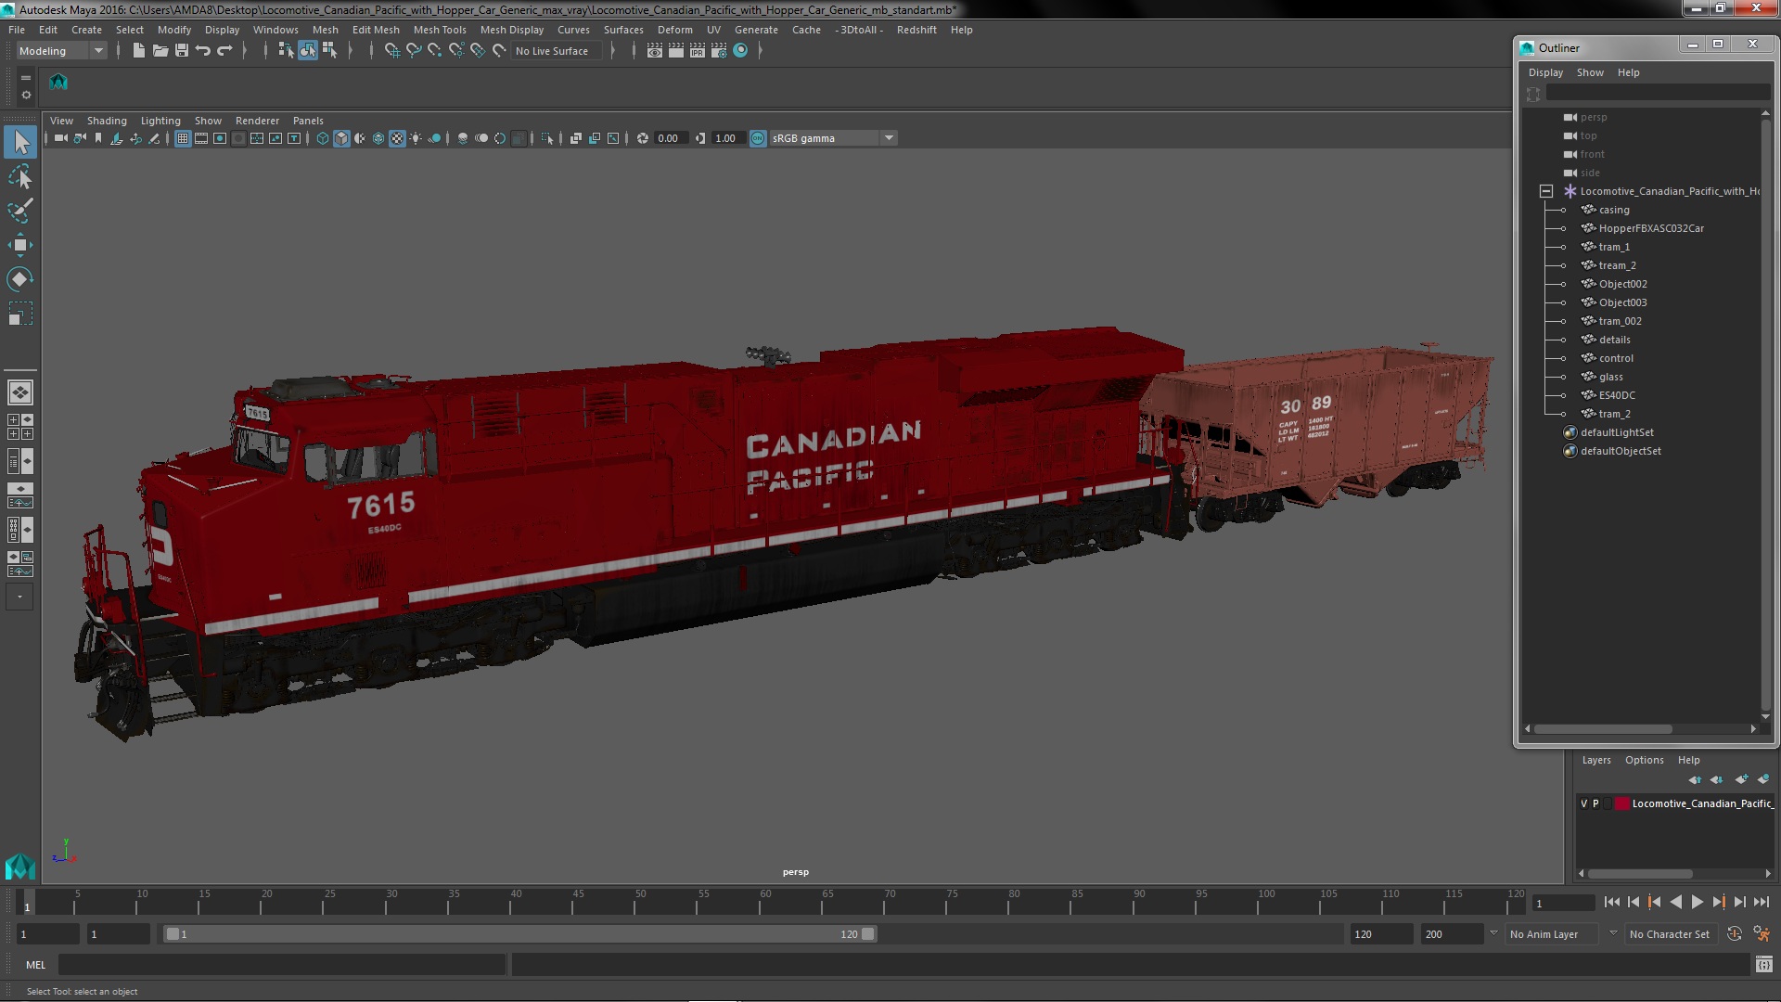Open the Mesh Tools menu
The image size is (1781, 1002).
[440, 30]
